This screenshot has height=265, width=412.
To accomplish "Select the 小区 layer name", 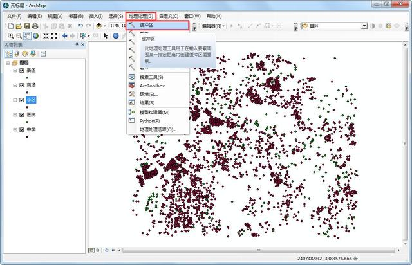I will click(x=31, y=100).
